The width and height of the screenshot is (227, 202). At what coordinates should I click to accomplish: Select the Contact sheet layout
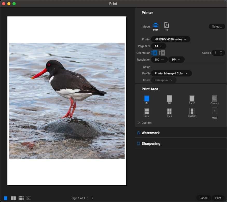click(x=214, y=100)
